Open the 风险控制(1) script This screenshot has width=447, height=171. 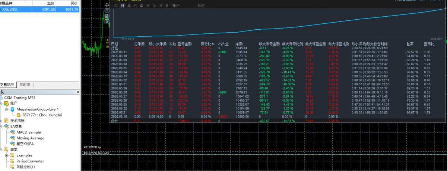point(26,167)
